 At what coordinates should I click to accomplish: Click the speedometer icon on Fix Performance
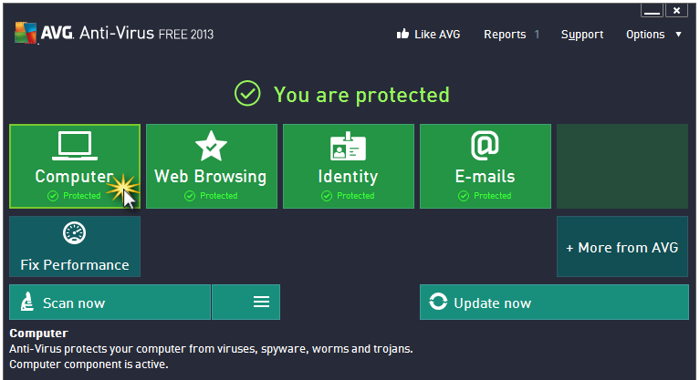74,232
